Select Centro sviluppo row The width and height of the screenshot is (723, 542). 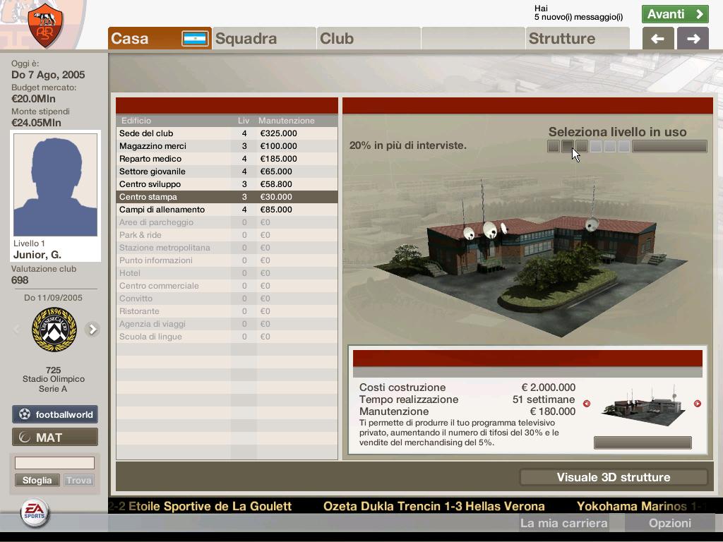point(227,184)
